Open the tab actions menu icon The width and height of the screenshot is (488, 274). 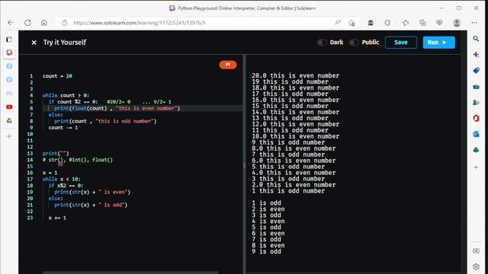tap(9, 40)
